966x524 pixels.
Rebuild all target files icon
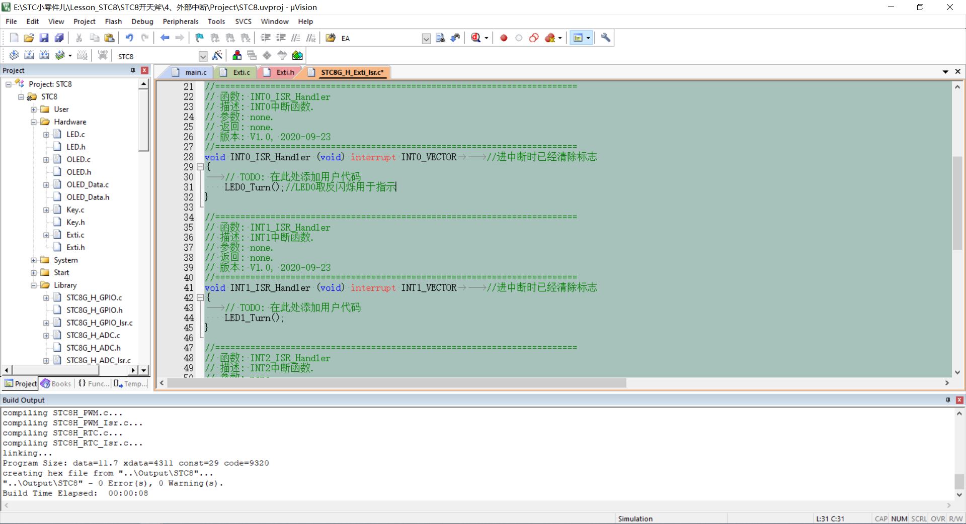[44, 55]
